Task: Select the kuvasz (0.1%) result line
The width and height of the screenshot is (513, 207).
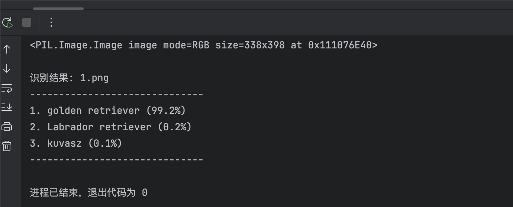Action: pos(76,143)
